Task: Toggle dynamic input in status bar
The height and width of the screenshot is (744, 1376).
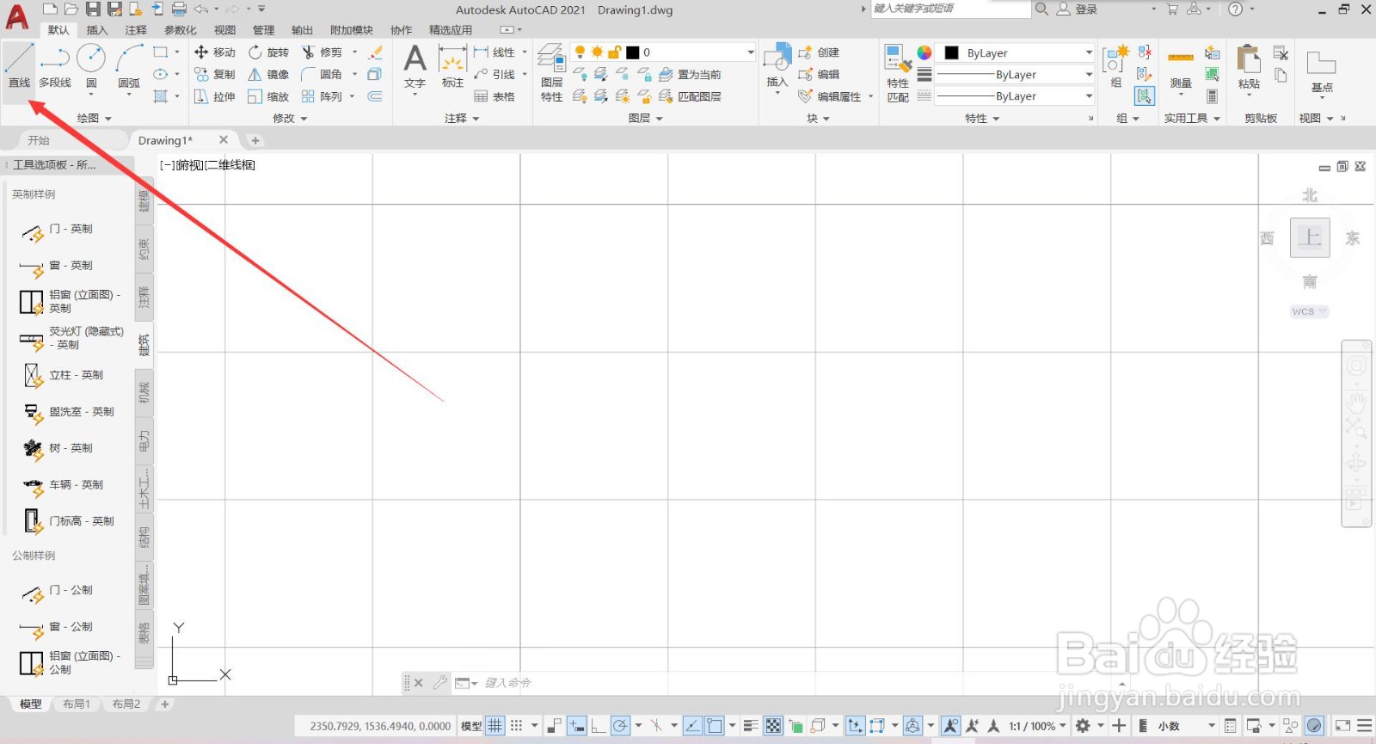Action: 576,726
